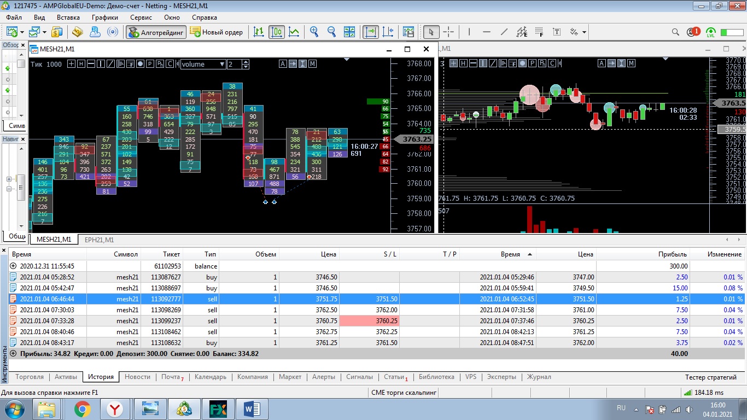Image resolution: width=747 pixels, height=420 pixels.
Task: Click the Новый ордер button
Action: pos(217,32)
